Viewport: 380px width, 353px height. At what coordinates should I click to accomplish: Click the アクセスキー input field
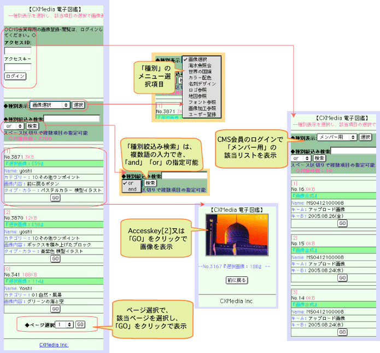click(17, 67)
